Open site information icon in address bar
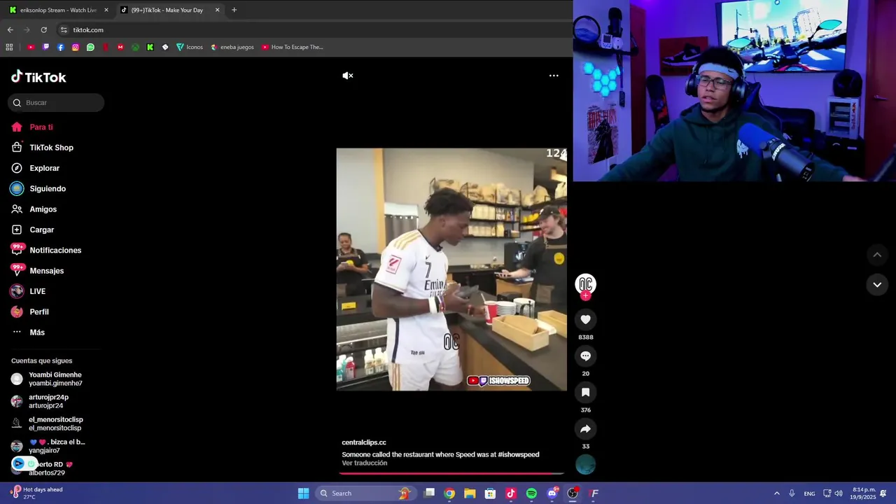 click(x=64, y=29)
